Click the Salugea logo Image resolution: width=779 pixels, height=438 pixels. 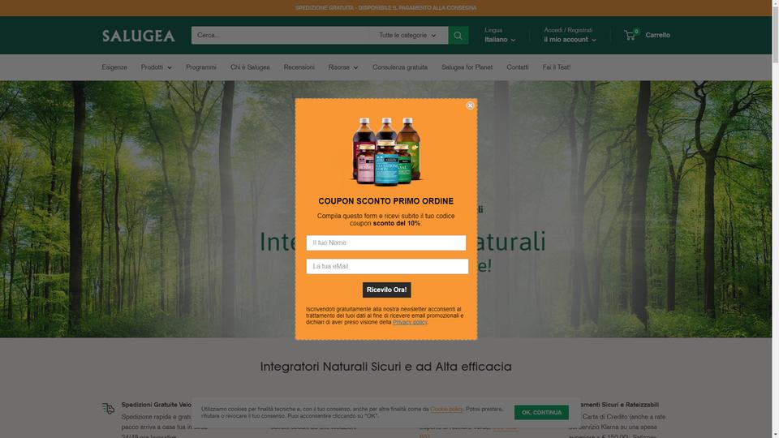click(x=139, y=36)
